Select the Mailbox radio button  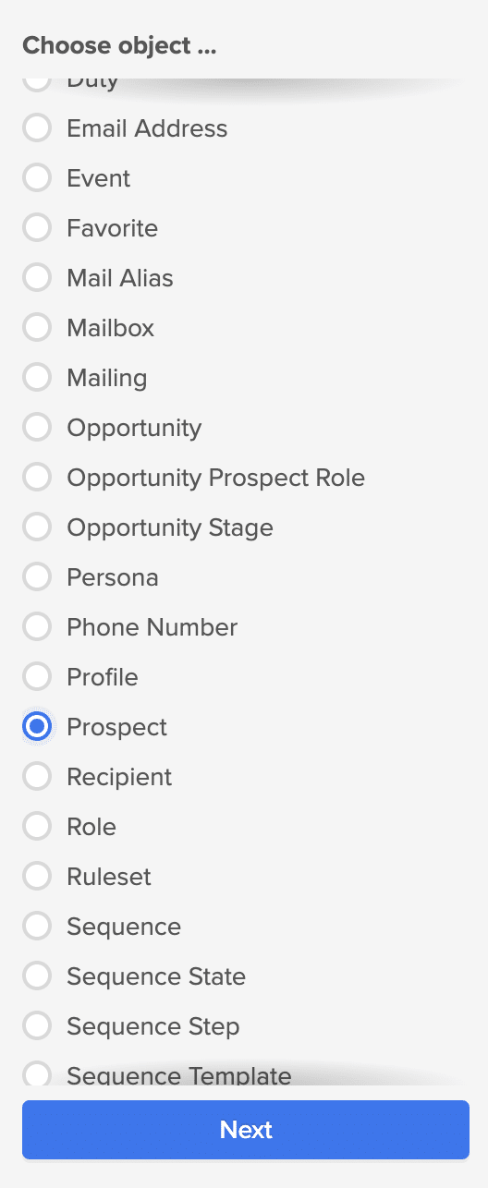[37, 328]
